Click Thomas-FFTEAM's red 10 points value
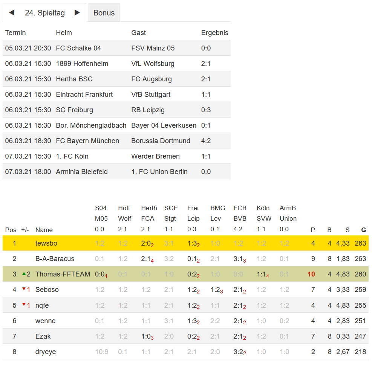This screenshot has width=372, height=365. 311,274
